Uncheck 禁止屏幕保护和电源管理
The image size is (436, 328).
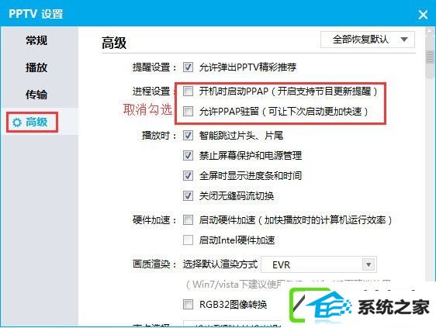pos(188,155)
